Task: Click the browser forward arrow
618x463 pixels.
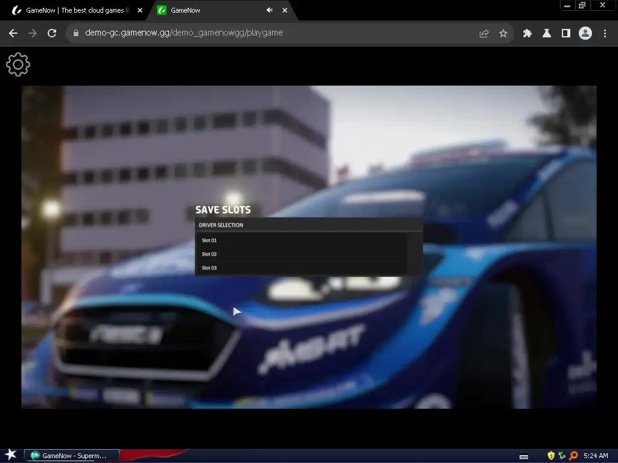Action: pyautogui.click(x=33, y=33)
